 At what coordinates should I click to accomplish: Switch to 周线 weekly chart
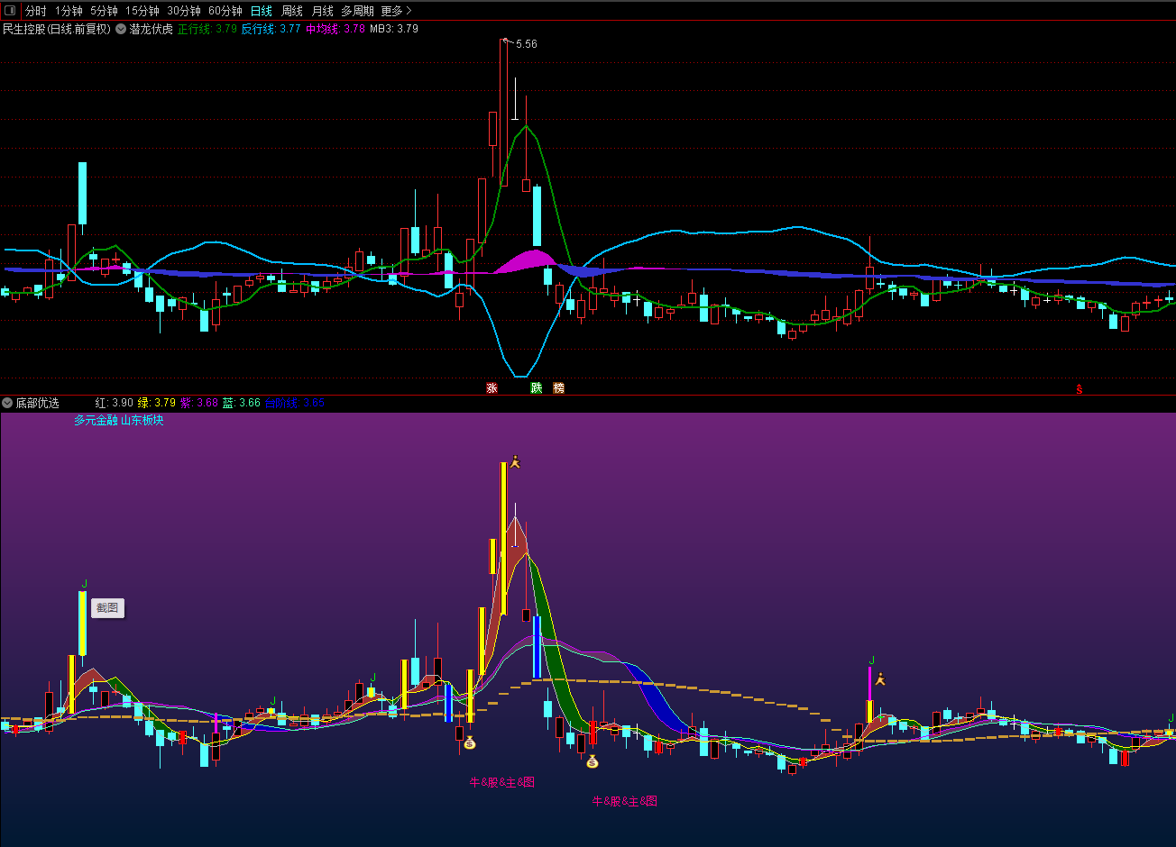[x=292, y=11]
